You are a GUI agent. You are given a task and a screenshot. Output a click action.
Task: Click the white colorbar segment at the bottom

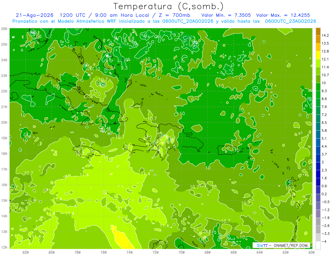pos(318,246)
